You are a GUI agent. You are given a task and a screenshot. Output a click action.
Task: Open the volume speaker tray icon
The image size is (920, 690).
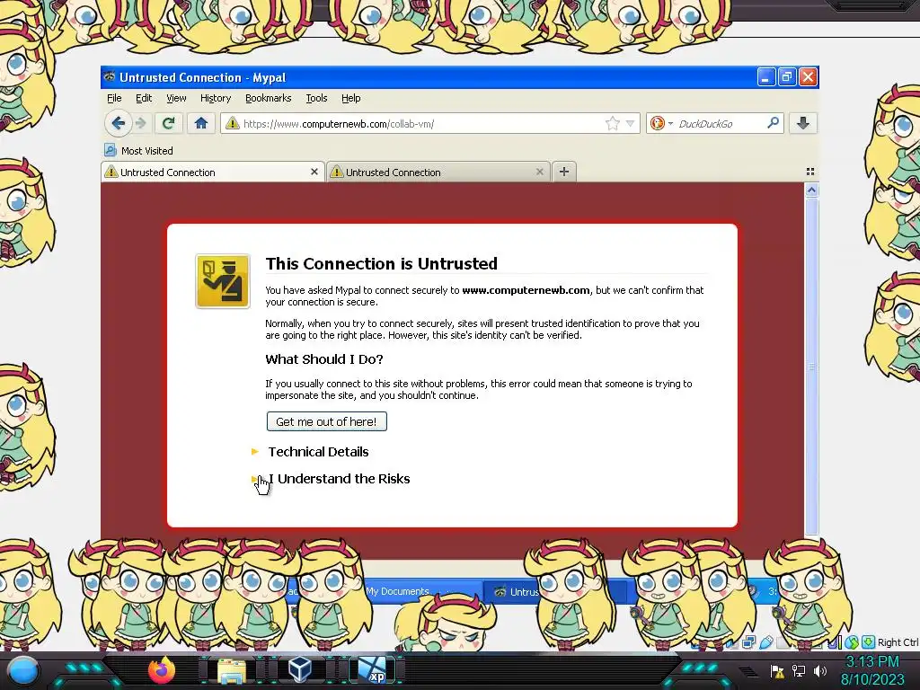[x=819, y=670]
